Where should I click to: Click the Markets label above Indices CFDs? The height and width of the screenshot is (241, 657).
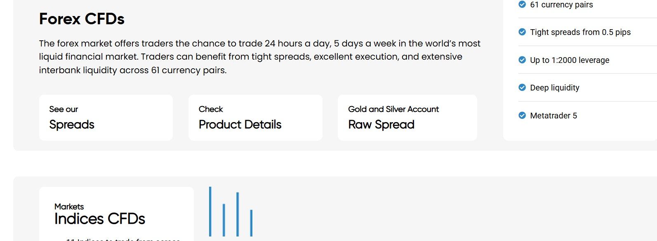click(x=69, y=206)
